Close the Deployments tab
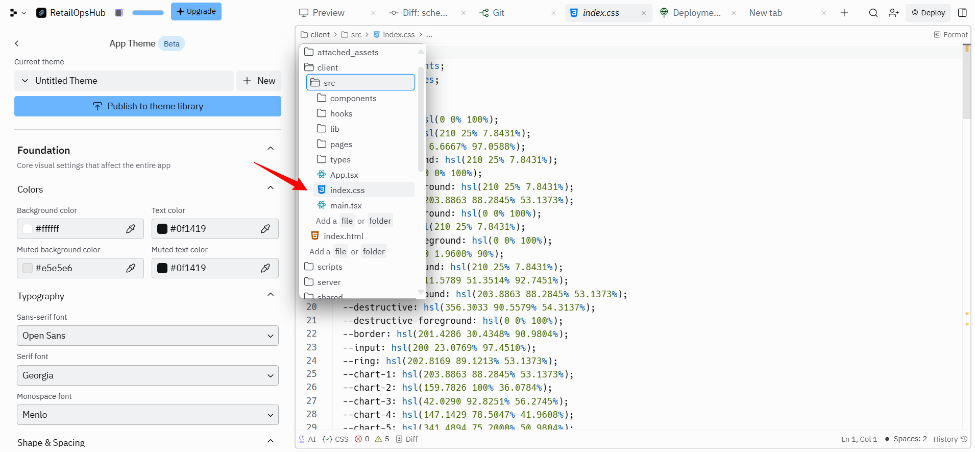The image size is (975, 452). click(x=734, y=13)
